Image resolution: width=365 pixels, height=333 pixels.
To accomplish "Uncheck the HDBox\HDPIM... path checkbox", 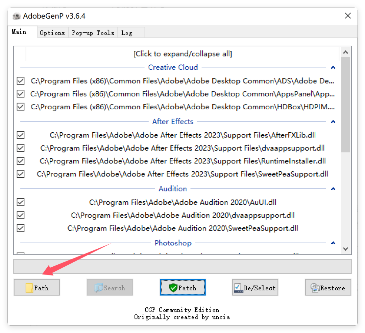I will [x=21, y=107].
